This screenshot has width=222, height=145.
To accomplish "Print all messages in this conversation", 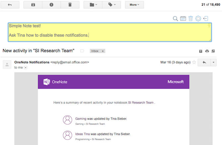I will (207, 51).
